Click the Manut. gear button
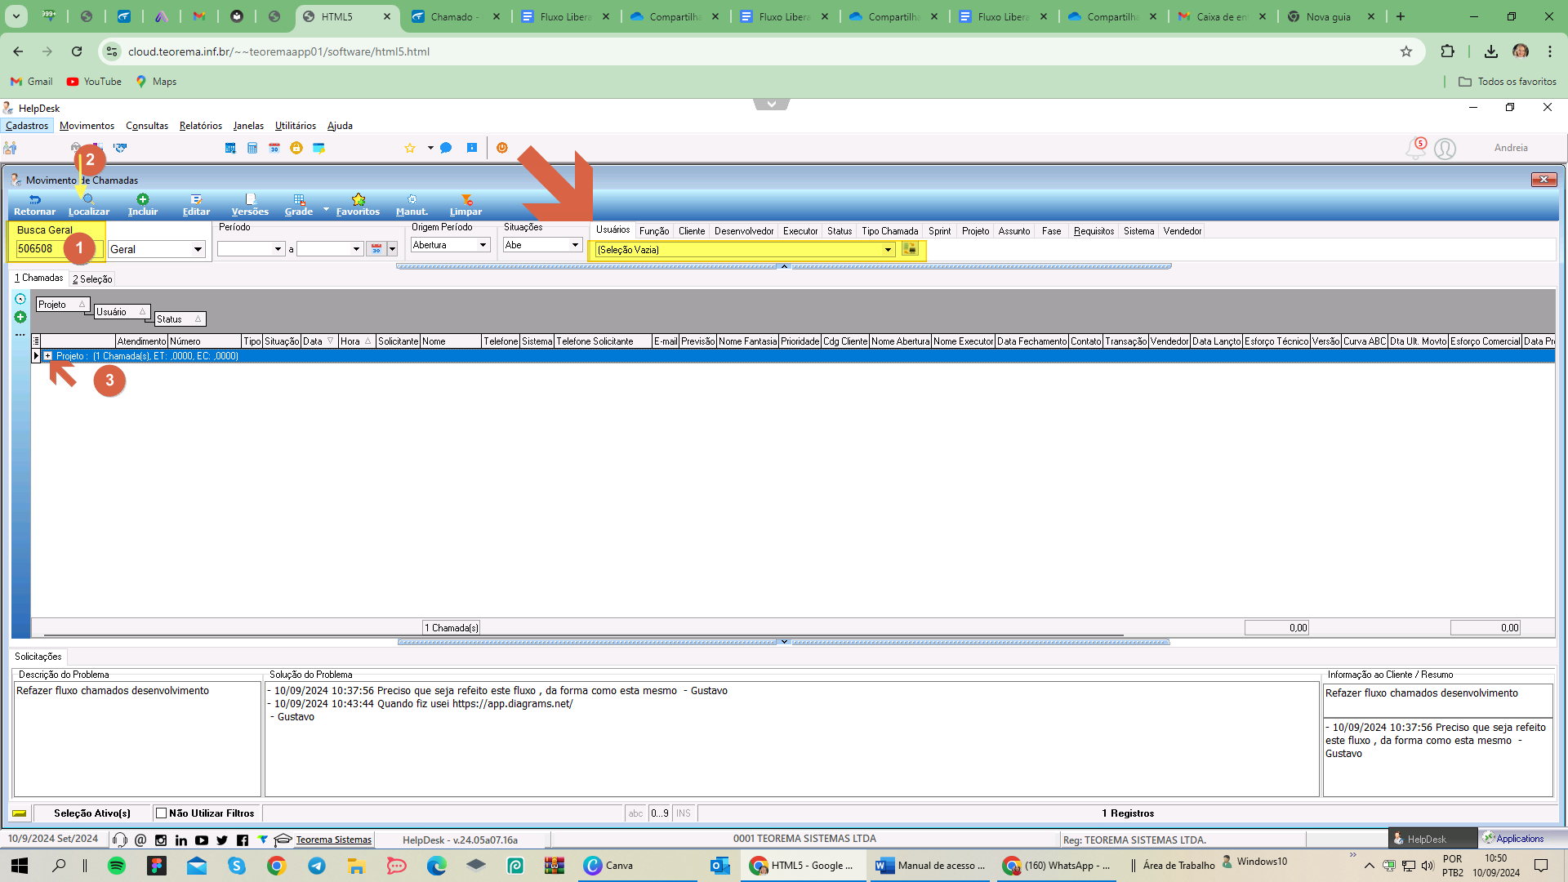The height and width of the screenshot is (882, 1568). pyautogui.click(x=412, y=205)
